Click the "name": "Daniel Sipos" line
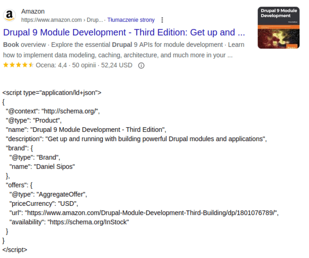Viewport: 309px width, 258px height. coord(42,167)
